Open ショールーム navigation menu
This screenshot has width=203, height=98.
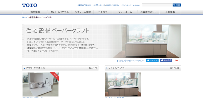tap(125, 12)
